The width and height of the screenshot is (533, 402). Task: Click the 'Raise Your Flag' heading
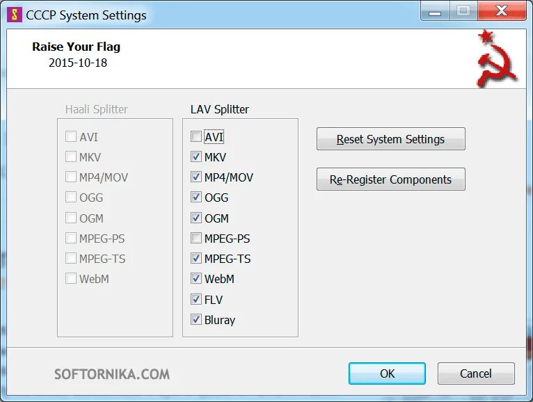click(76, 47)
